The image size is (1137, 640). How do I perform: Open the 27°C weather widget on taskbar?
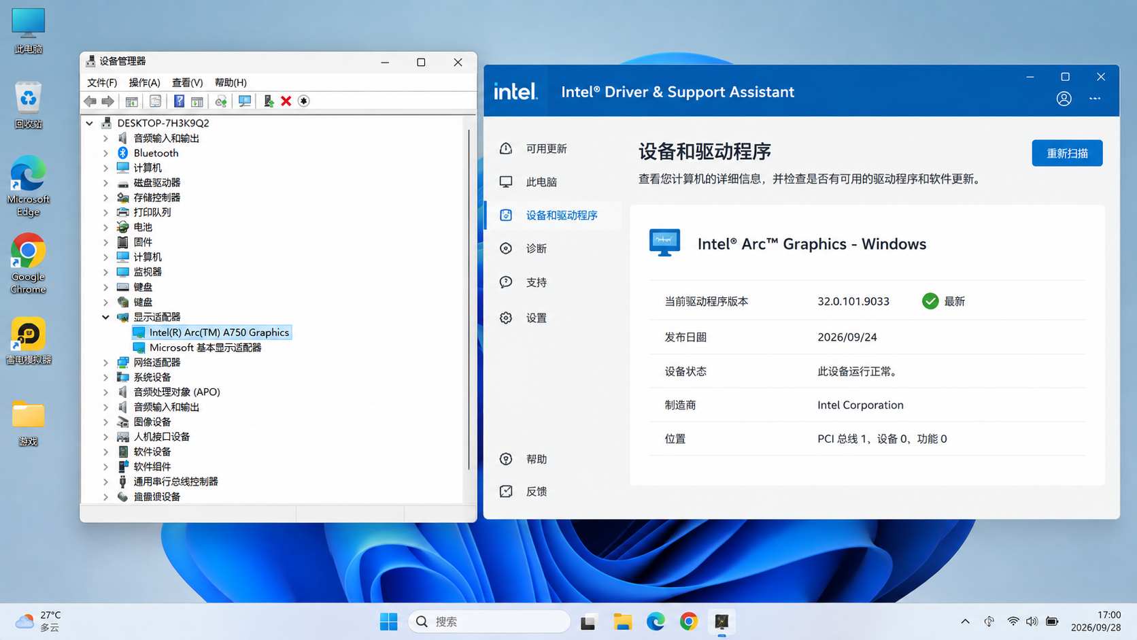[38, 622]
